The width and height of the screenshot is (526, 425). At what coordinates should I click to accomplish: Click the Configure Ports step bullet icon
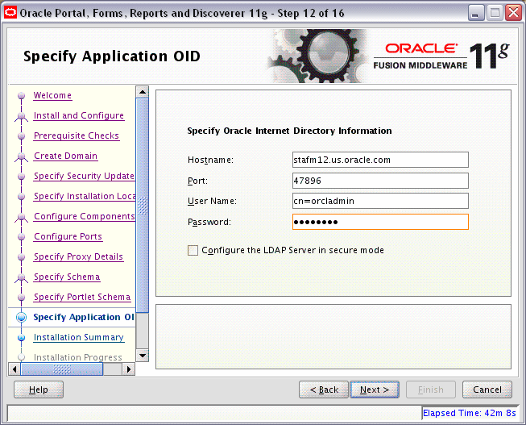(22, 237)
